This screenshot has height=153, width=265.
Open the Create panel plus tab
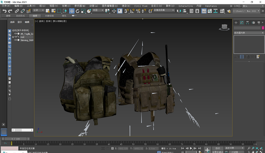(236, 23)
